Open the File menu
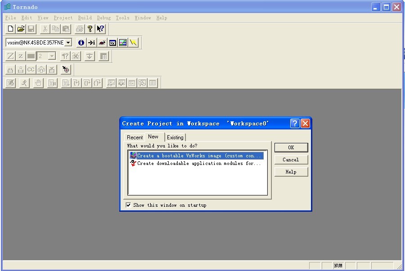 [11, 18]
